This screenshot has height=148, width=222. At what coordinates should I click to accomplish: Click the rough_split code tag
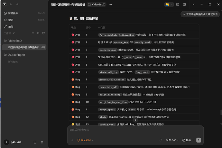point(107,109)
